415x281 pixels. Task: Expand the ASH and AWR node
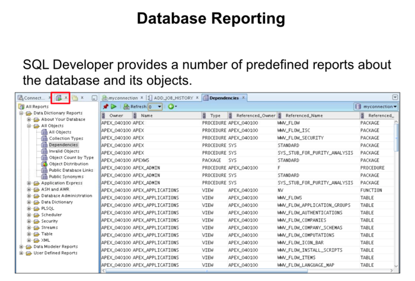(x=29, y=189)
